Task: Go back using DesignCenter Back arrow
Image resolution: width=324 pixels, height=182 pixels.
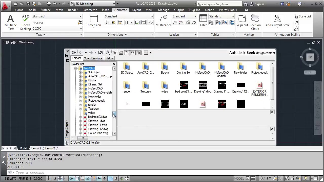Action: (x=81, y=53)
